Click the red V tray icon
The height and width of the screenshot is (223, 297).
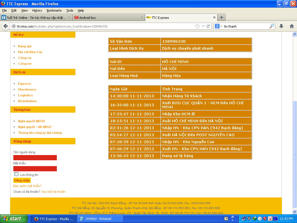pos(270,219)
